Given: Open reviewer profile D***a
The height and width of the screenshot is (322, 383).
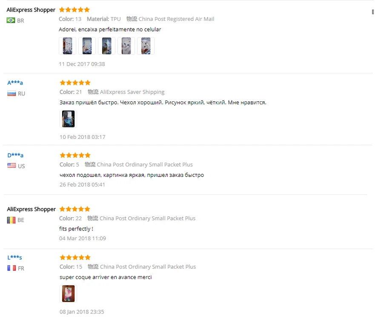Looking at the screenshot, I should tap(15, 155).
